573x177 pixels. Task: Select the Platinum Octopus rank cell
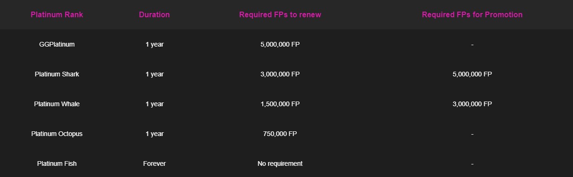[57, 134]
